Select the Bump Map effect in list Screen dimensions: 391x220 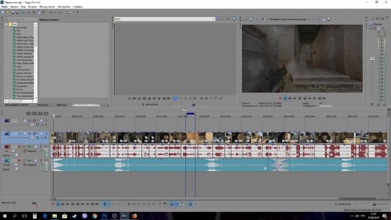point(21,28)
